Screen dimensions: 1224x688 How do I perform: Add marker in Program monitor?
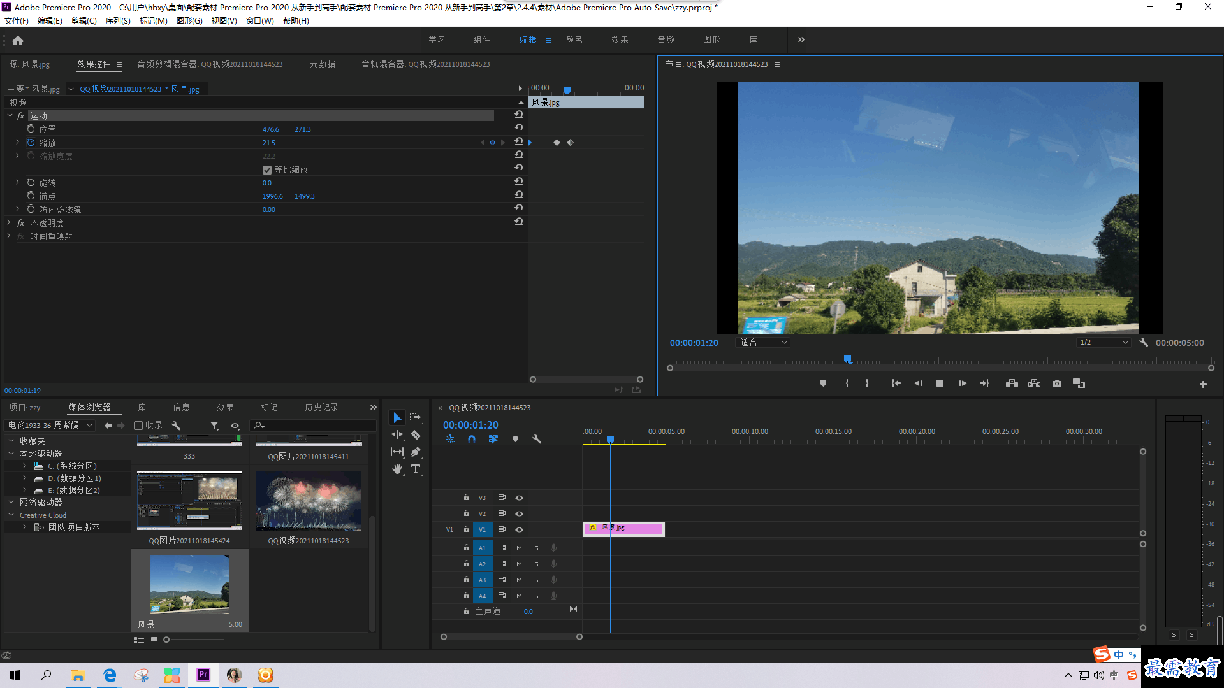(x=823, y=383)
